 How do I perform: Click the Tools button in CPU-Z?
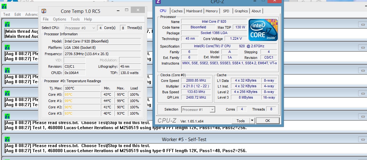pos(241,121)
